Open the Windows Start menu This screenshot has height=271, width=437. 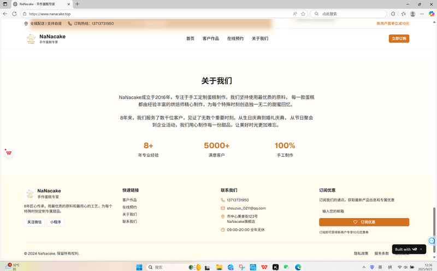pyautogui.click(x=139, y=267)
